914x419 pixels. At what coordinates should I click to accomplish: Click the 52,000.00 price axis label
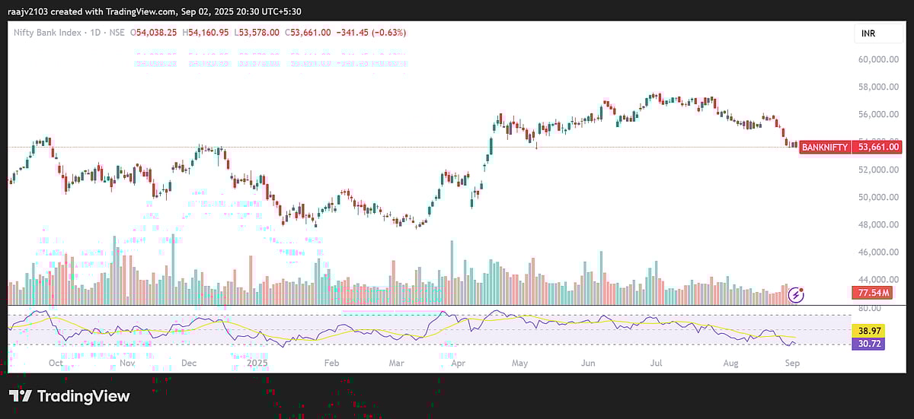(878, 170)
